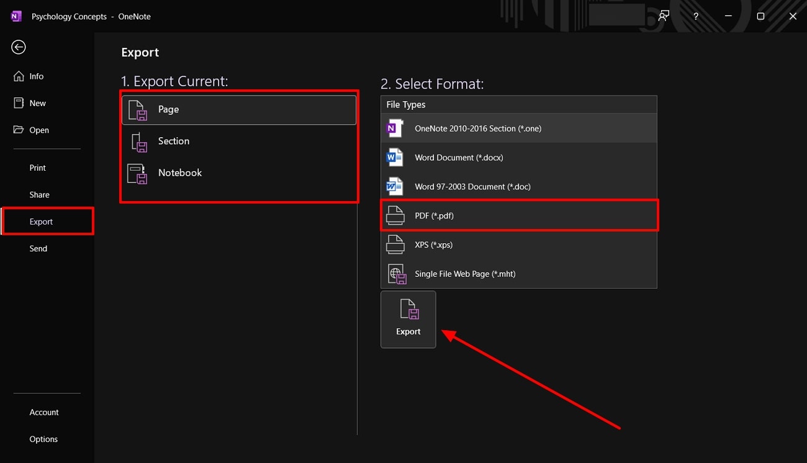Click the XPS printer icon

tap(395, 245)
